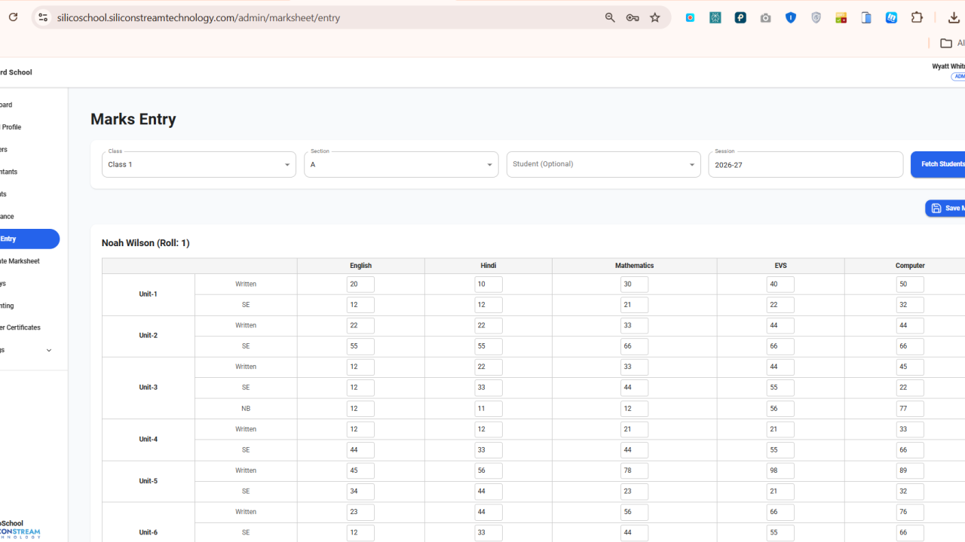965x542 pixels.
Task: Edit Unit-6 Written English marks 23
Action: tap(360, 512)
